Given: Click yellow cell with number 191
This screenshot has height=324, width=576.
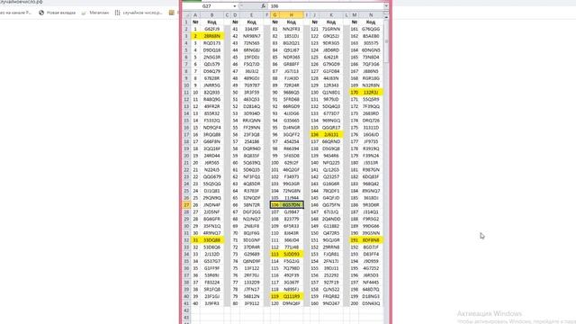Looking at the screenshot, I should (x=354, y=240).
